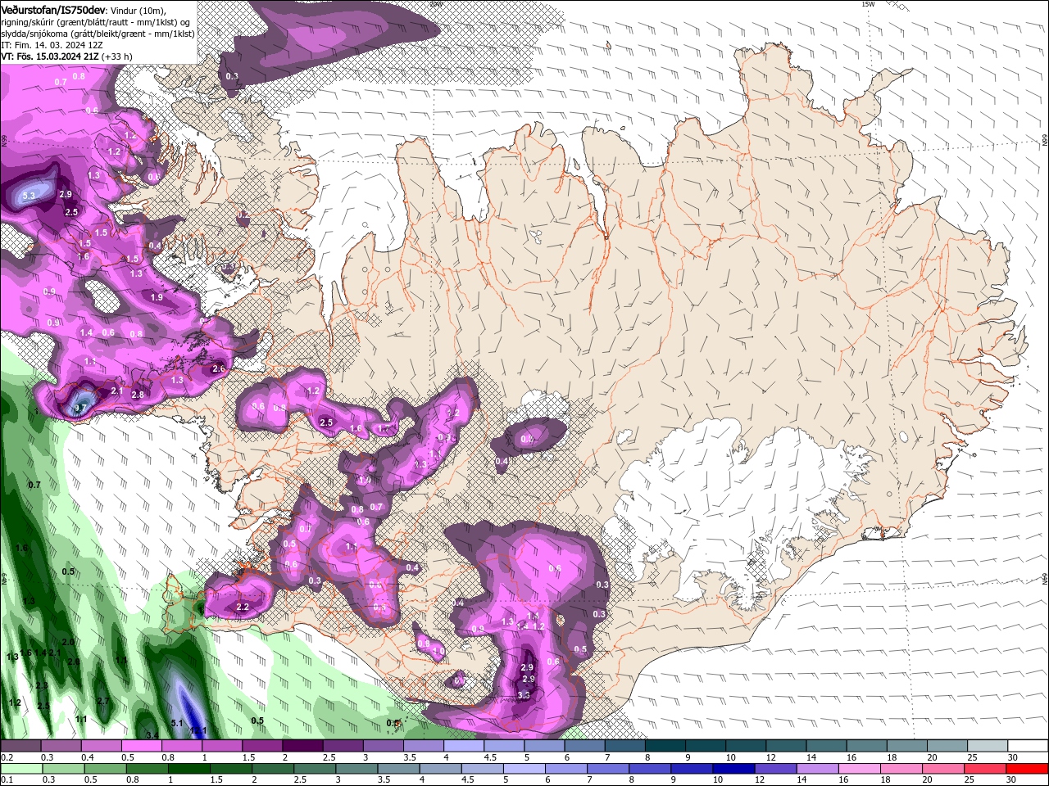The width and height of the screenshot is (1049, 786).
Task: Click the 'slydda/snjókoma' legend description line
Action: point(98,33)
